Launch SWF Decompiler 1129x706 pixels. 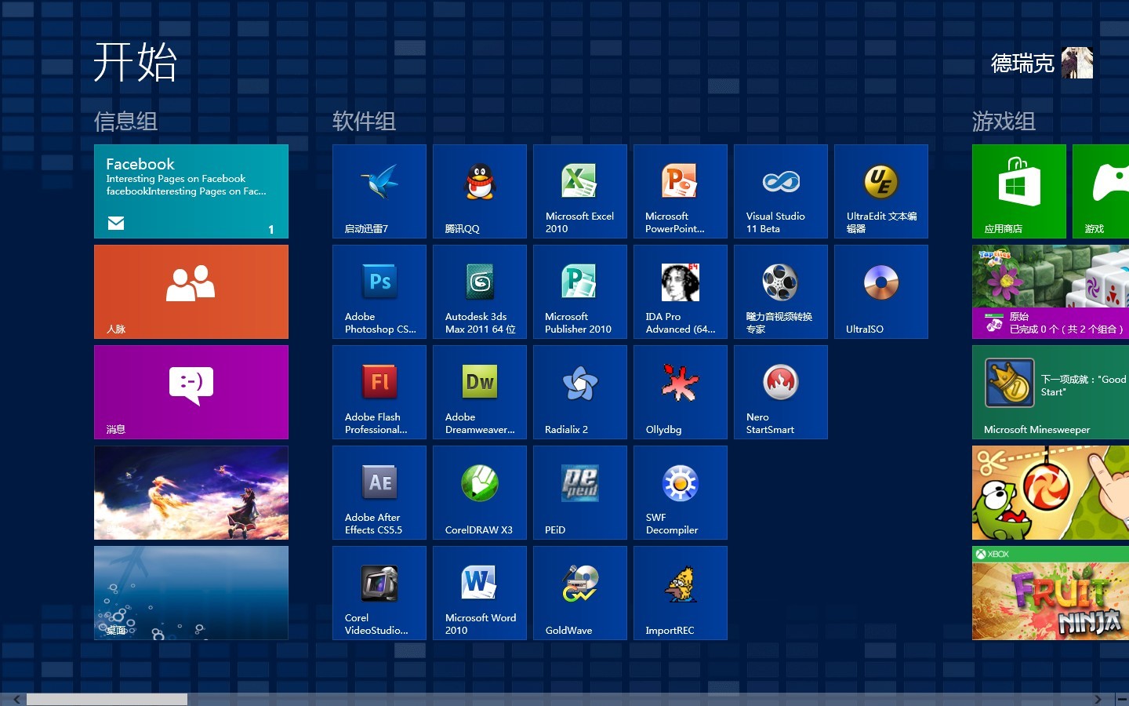point(681,493)
